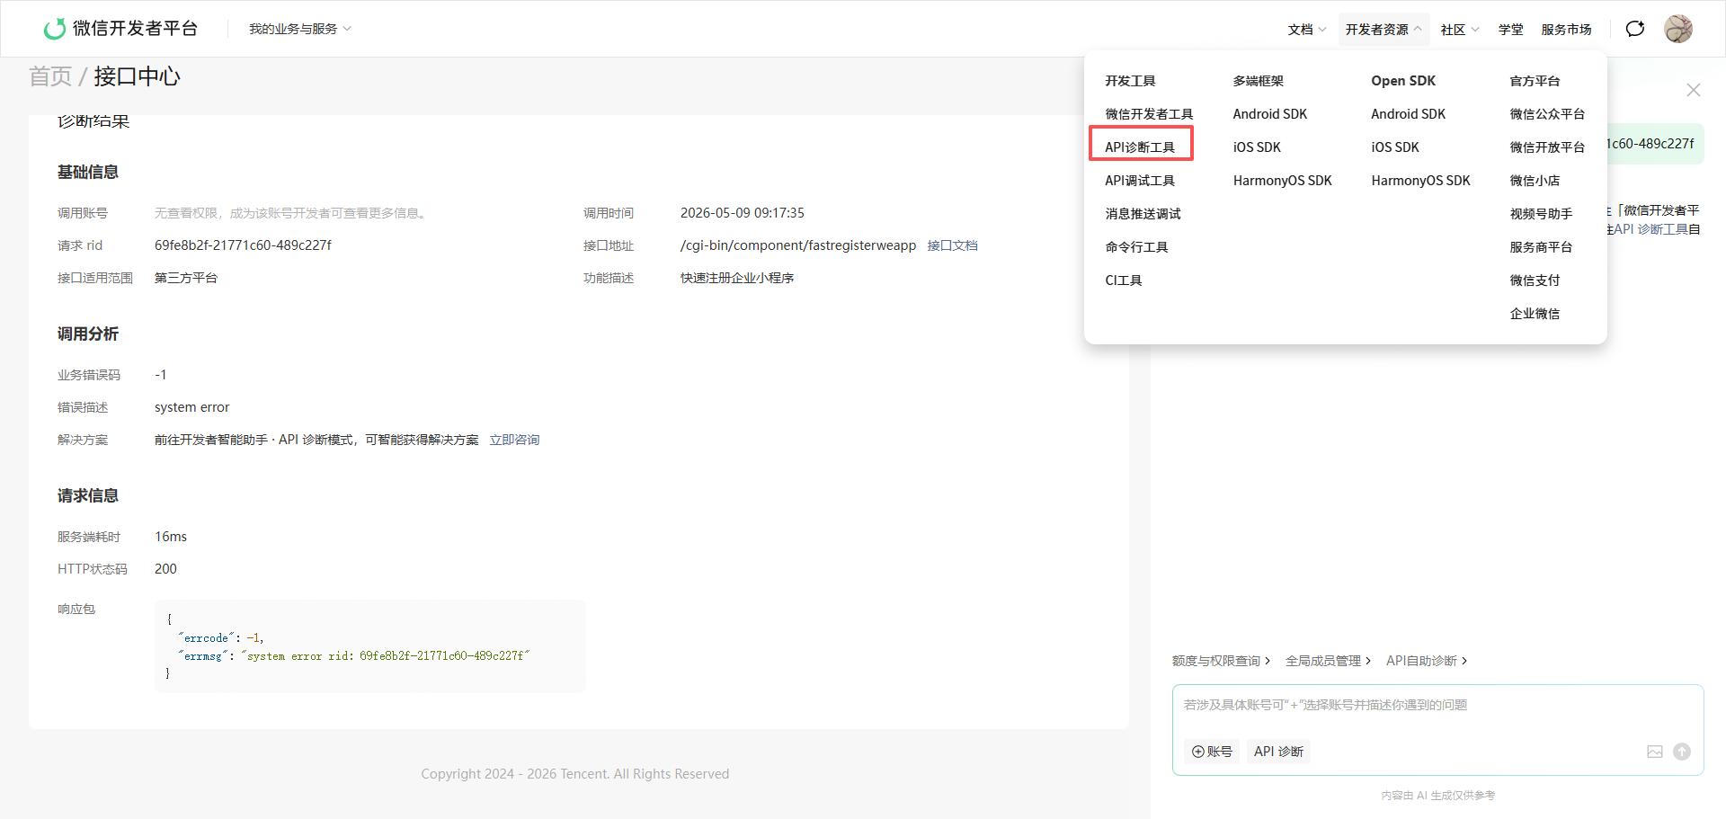Expand the 文档 menu dropdown
This screenshot has width=1726, height=819.
click(x=1307, y=30)
